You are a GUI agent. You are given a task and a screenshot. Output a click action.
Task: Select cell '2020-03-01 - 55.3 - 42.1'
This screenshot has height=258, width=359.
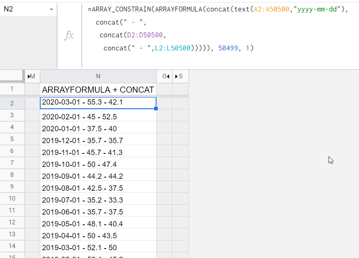click(98, 103)
